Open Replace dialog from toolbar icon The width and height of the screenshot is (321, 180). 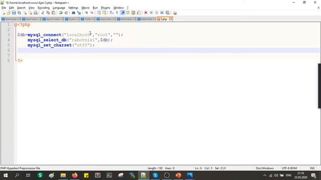click(x=79, y=13)
